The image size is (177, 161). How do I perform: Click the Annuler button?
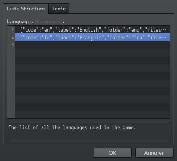[x=154, y=153]
